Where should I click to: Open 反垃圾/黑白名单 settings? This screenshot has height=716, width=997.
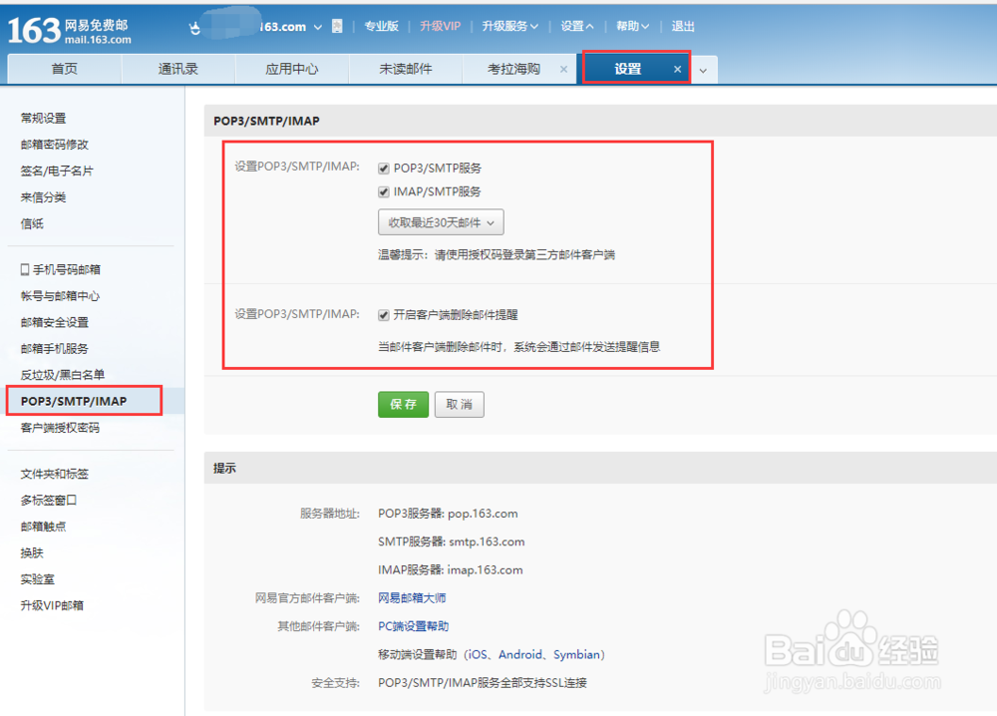62,375
